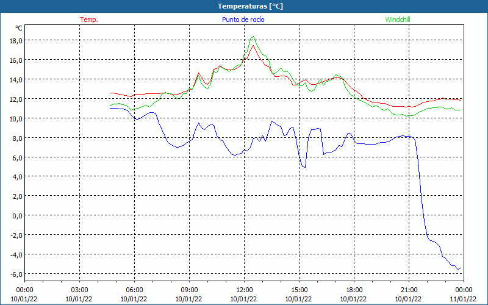Select the red 'Temp.' legend label
Screen dimensions: 488x305
pos(89,20)
